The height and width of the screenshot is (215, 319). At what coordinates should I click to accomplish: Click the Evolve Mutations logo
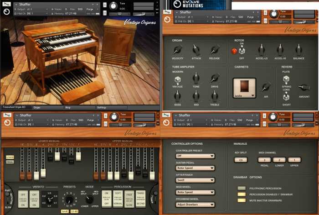coord(189,4)
